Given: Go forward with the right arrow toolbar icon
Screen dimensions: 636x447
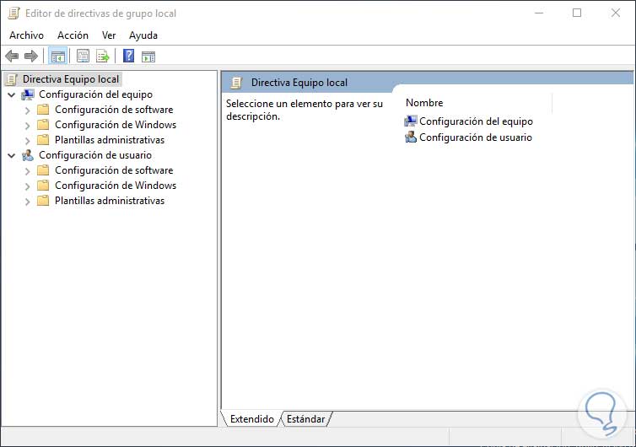Looking at the screenshot, I should 31,56.
